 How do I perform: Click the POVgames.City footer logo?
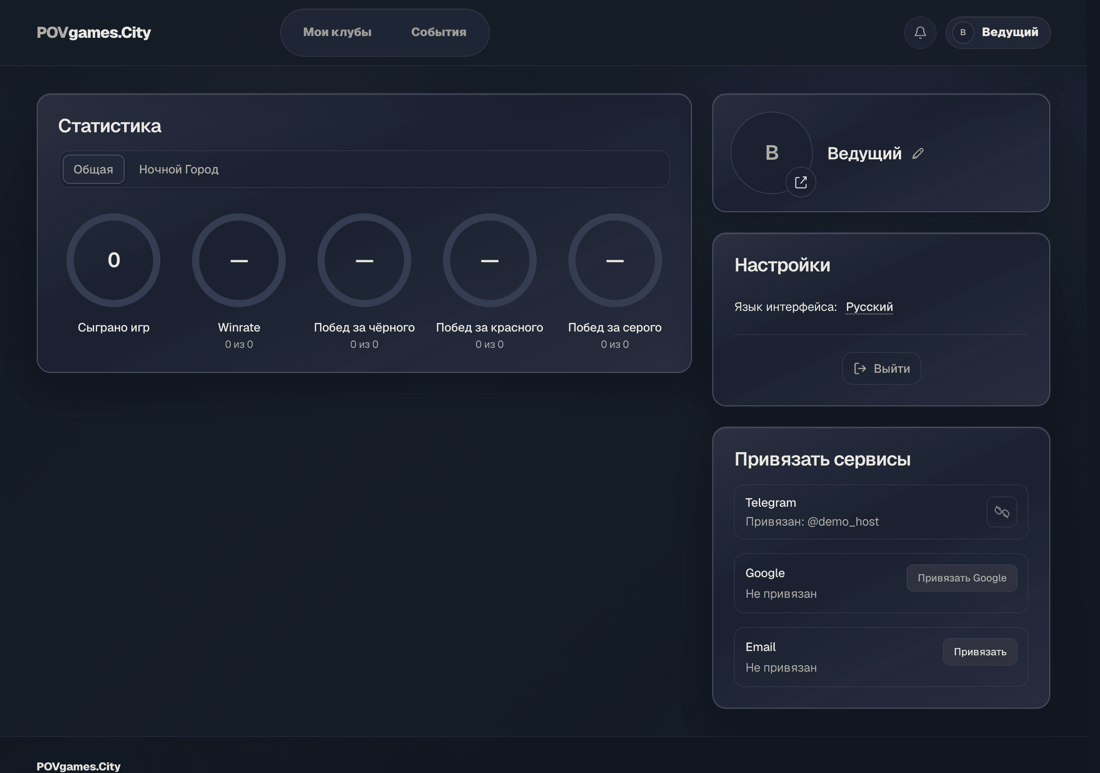point(79,766)
